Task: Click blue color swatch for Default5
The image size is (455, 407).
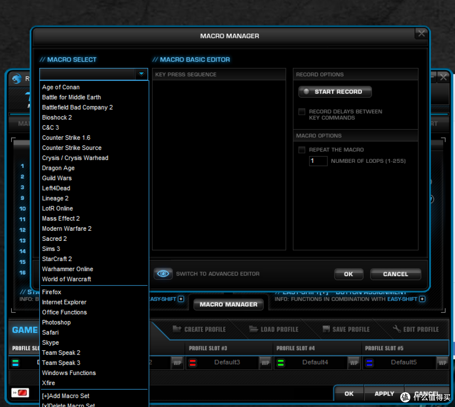Action: pyautogui.click(x=369, y=363)
